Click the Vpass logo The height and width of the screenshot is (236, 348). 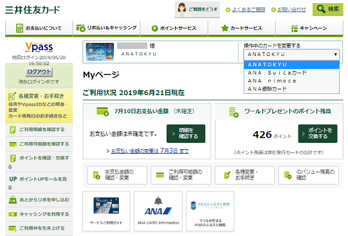[x=39, y=47]
